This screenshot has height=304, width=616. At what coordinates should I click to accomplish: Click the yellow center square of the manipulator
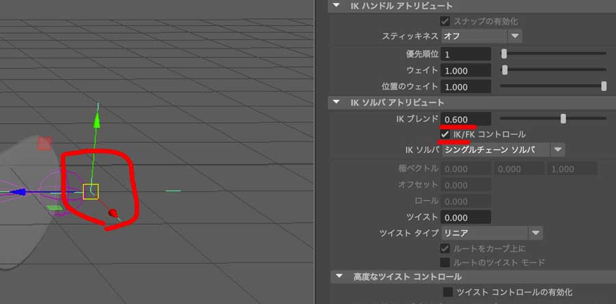(x=91, y=191)
